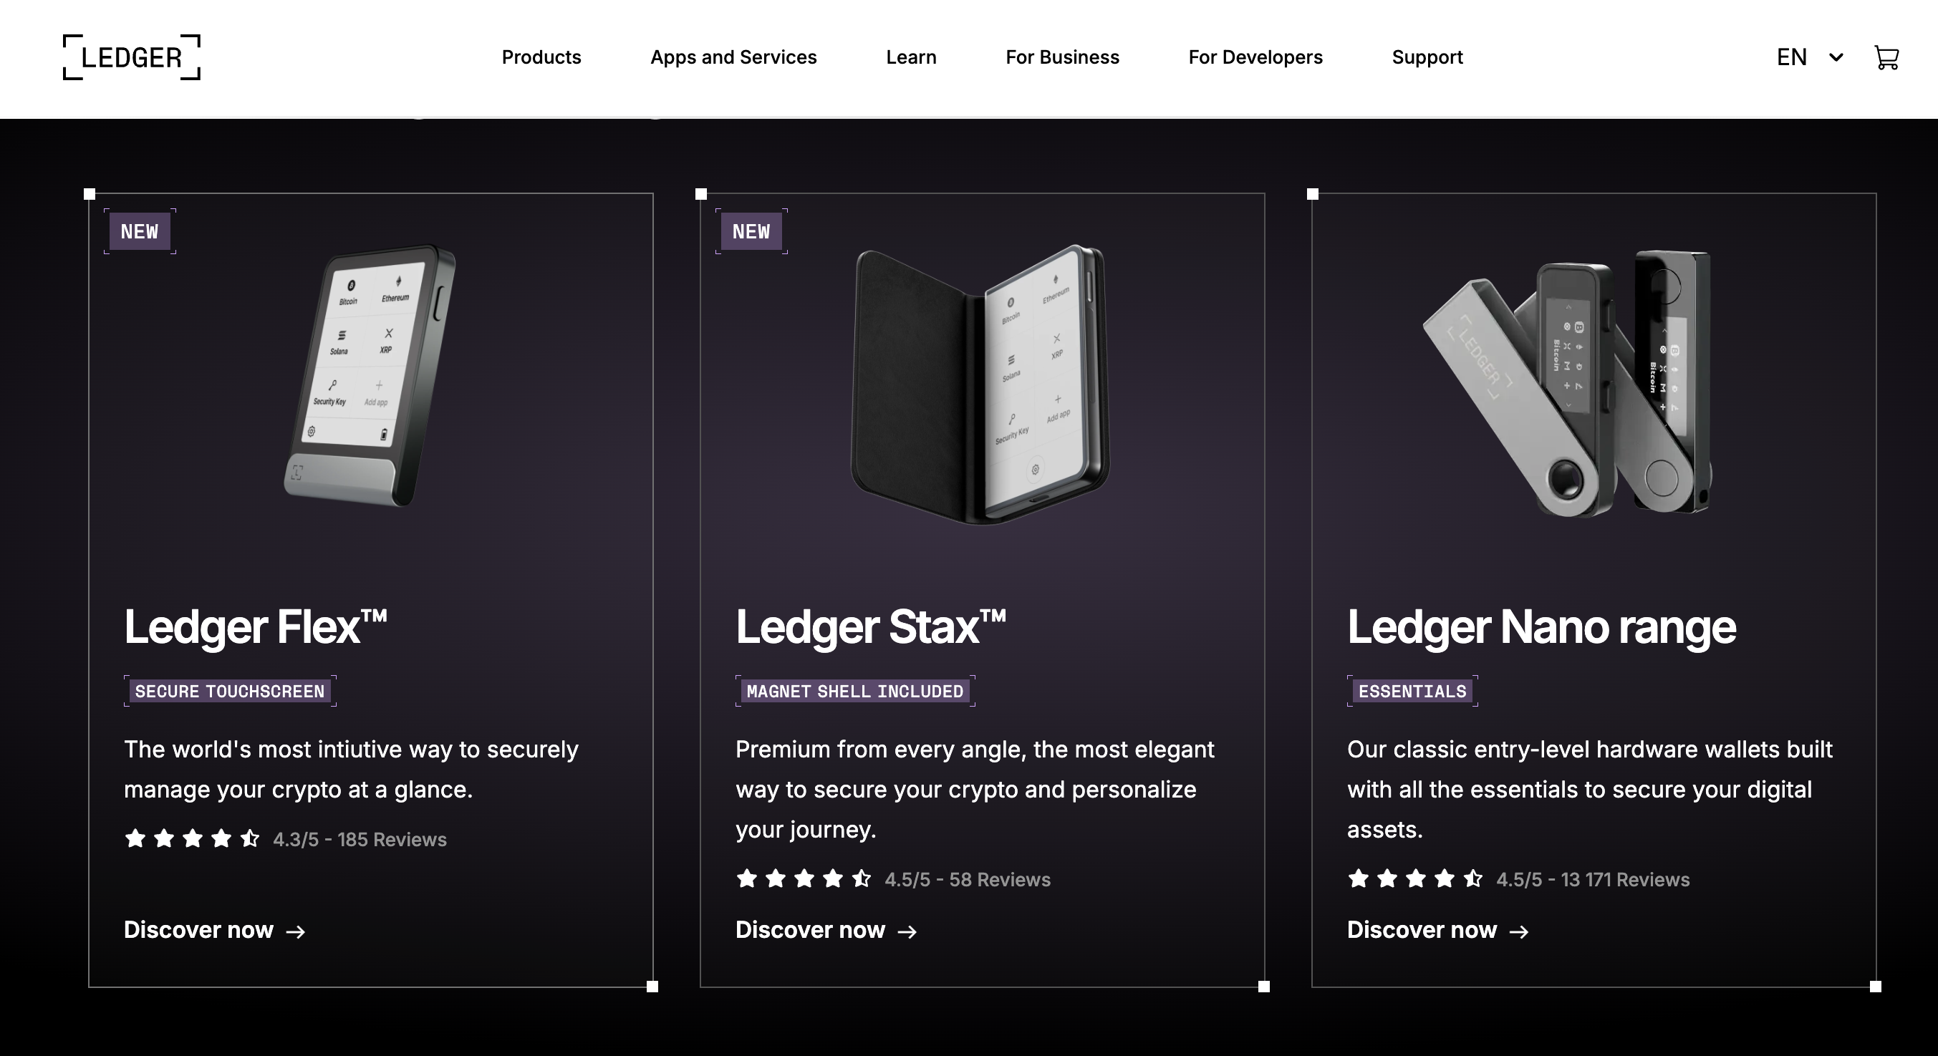Click the star rating under Ledger Stax
This screenshot has height=1056, width=1938.
(x=804, y=878)
